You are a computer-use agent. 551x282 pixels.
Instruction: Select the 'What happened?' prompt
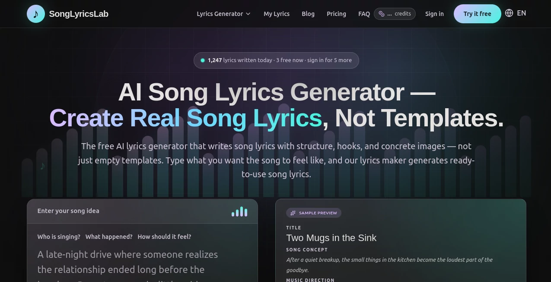click(x=109, y=237)
